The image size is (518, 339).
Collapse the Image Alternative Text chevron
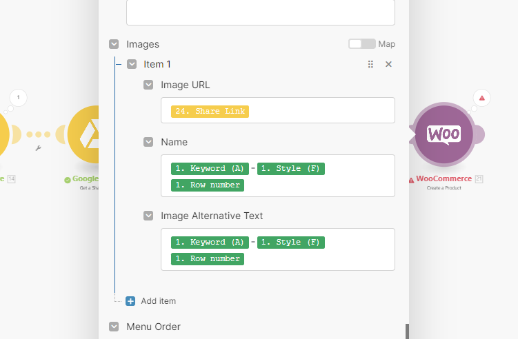(x=148, y=216)
